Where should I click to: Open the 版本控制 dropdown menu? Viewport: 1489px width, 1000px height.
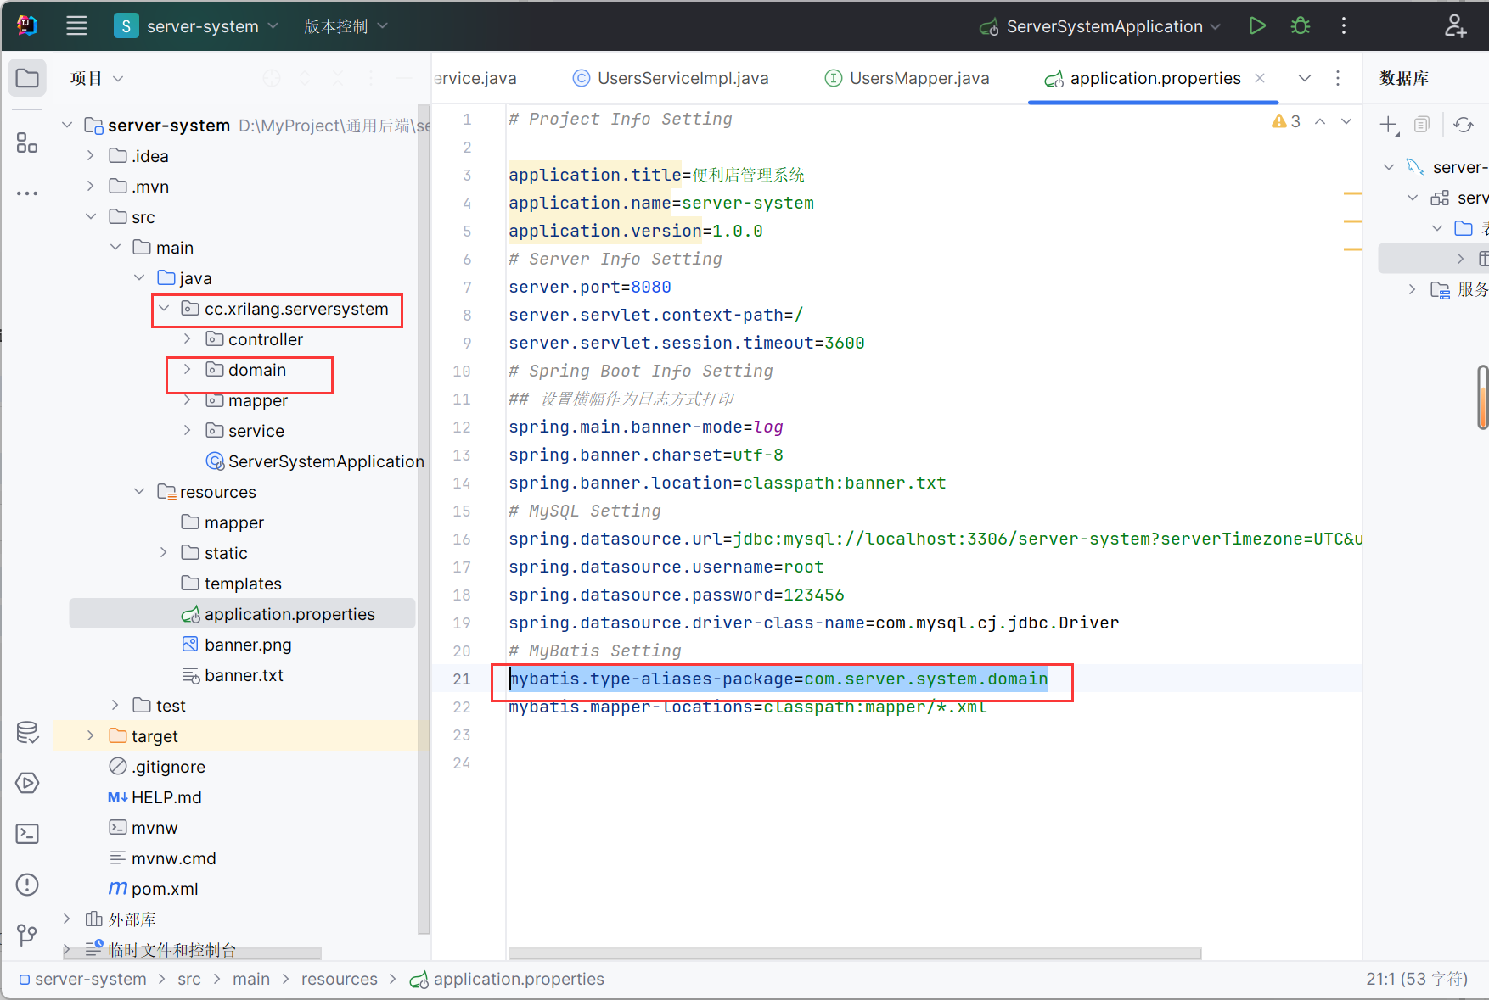point(346,26)
